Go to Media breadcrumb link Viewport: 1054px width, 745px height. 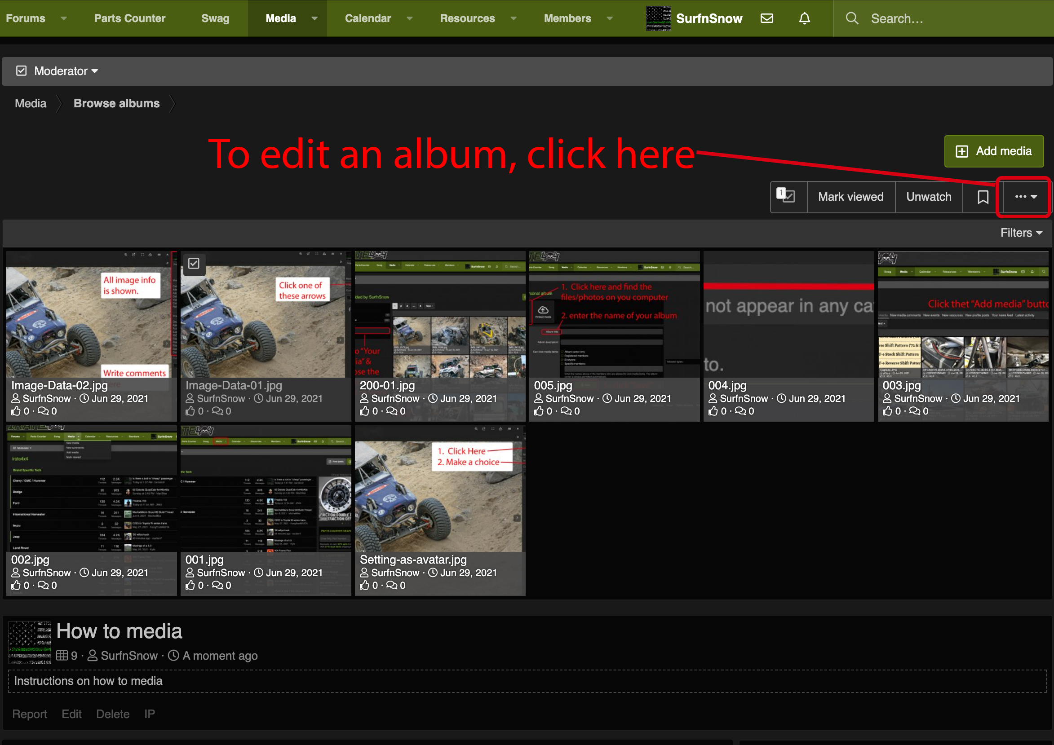point(30,103)
